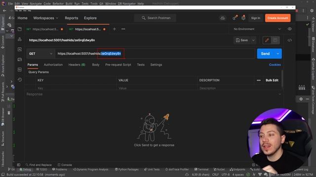This screenshot has width=316, height=177.
Task: Expand the Response panel chevron
Action: (279, 94)
